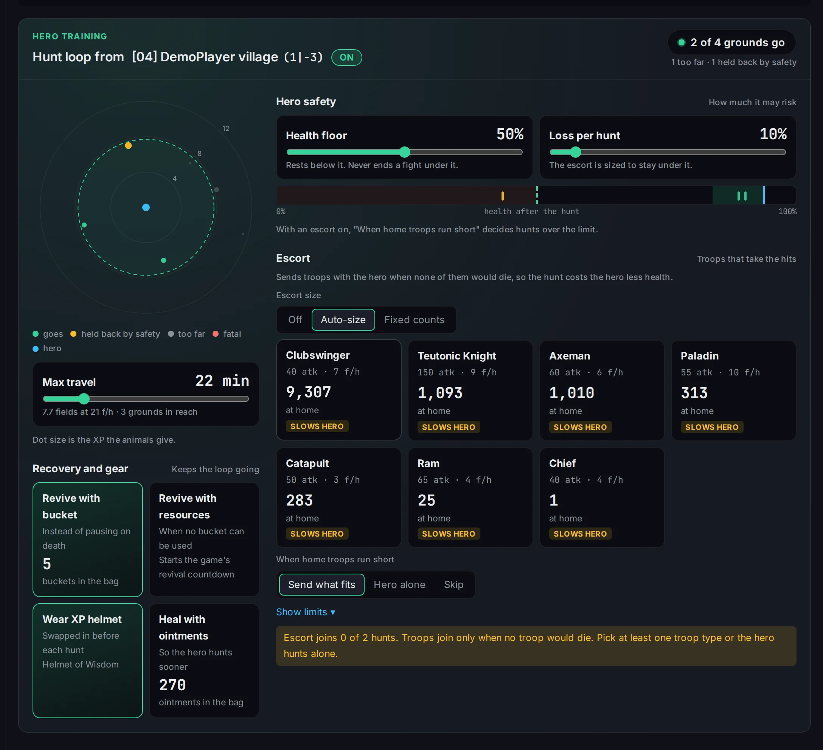
Task: Toggle Wear XP helmet option
Action: (x=87, y=660)
